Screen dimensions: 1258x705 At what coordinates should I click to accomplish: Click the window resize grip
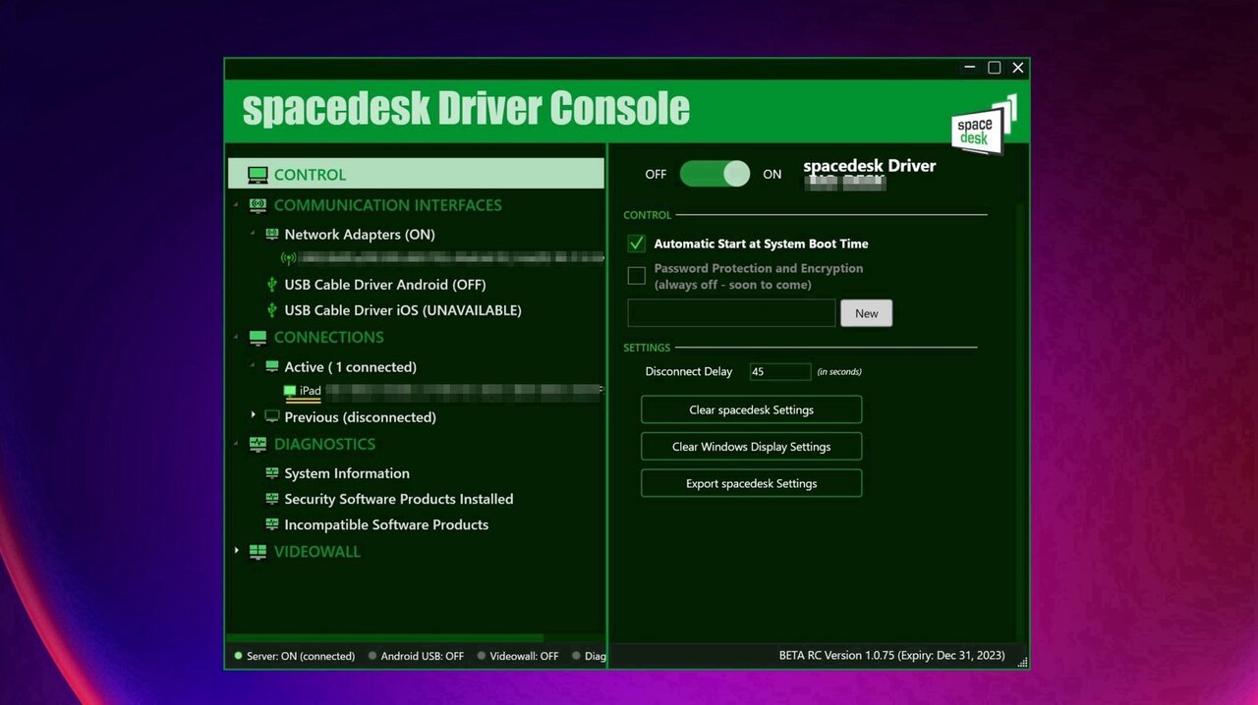click(1023, 662)
